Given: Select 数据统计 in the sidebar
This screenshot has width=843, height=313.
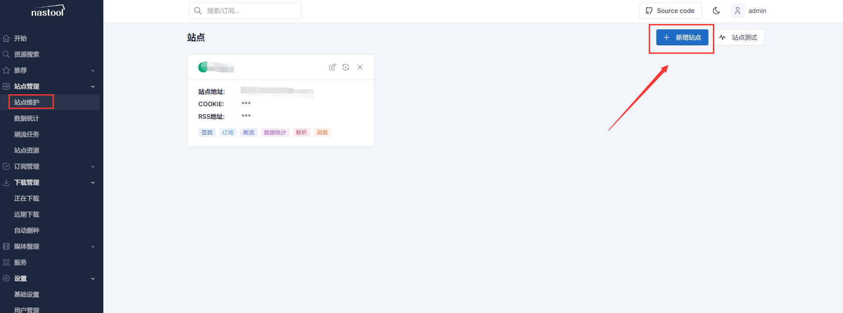Looking at the screenshot, I should click(27, 118).
